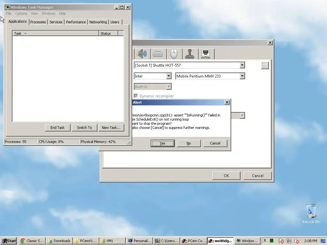Screen dimensions: 327x245
Task: Click the network tray icon
Action: [x=289, y=241]
